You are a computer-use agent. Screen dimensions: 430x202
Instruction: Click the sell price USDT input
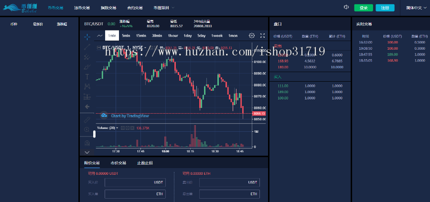pos(229,182)
